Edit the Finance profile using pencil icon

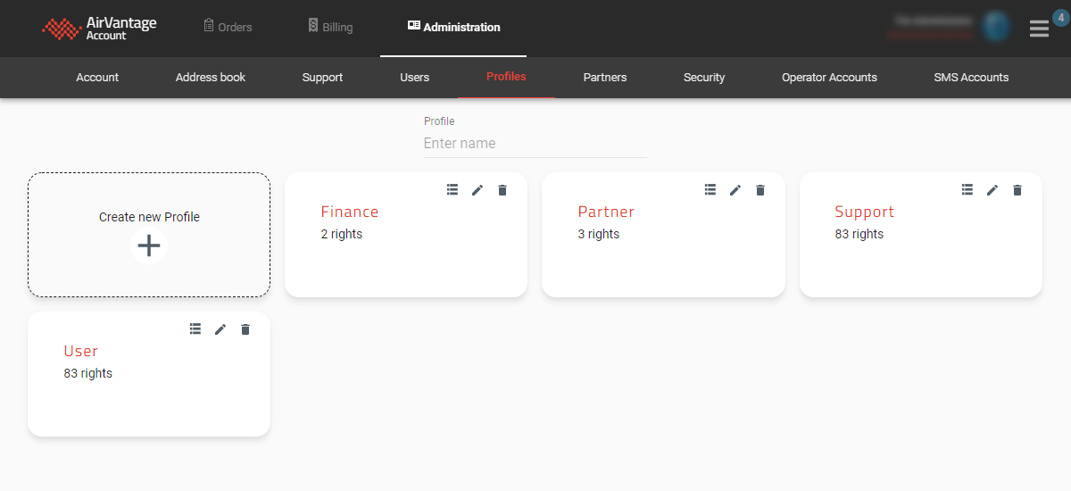[x=477, y=190]
